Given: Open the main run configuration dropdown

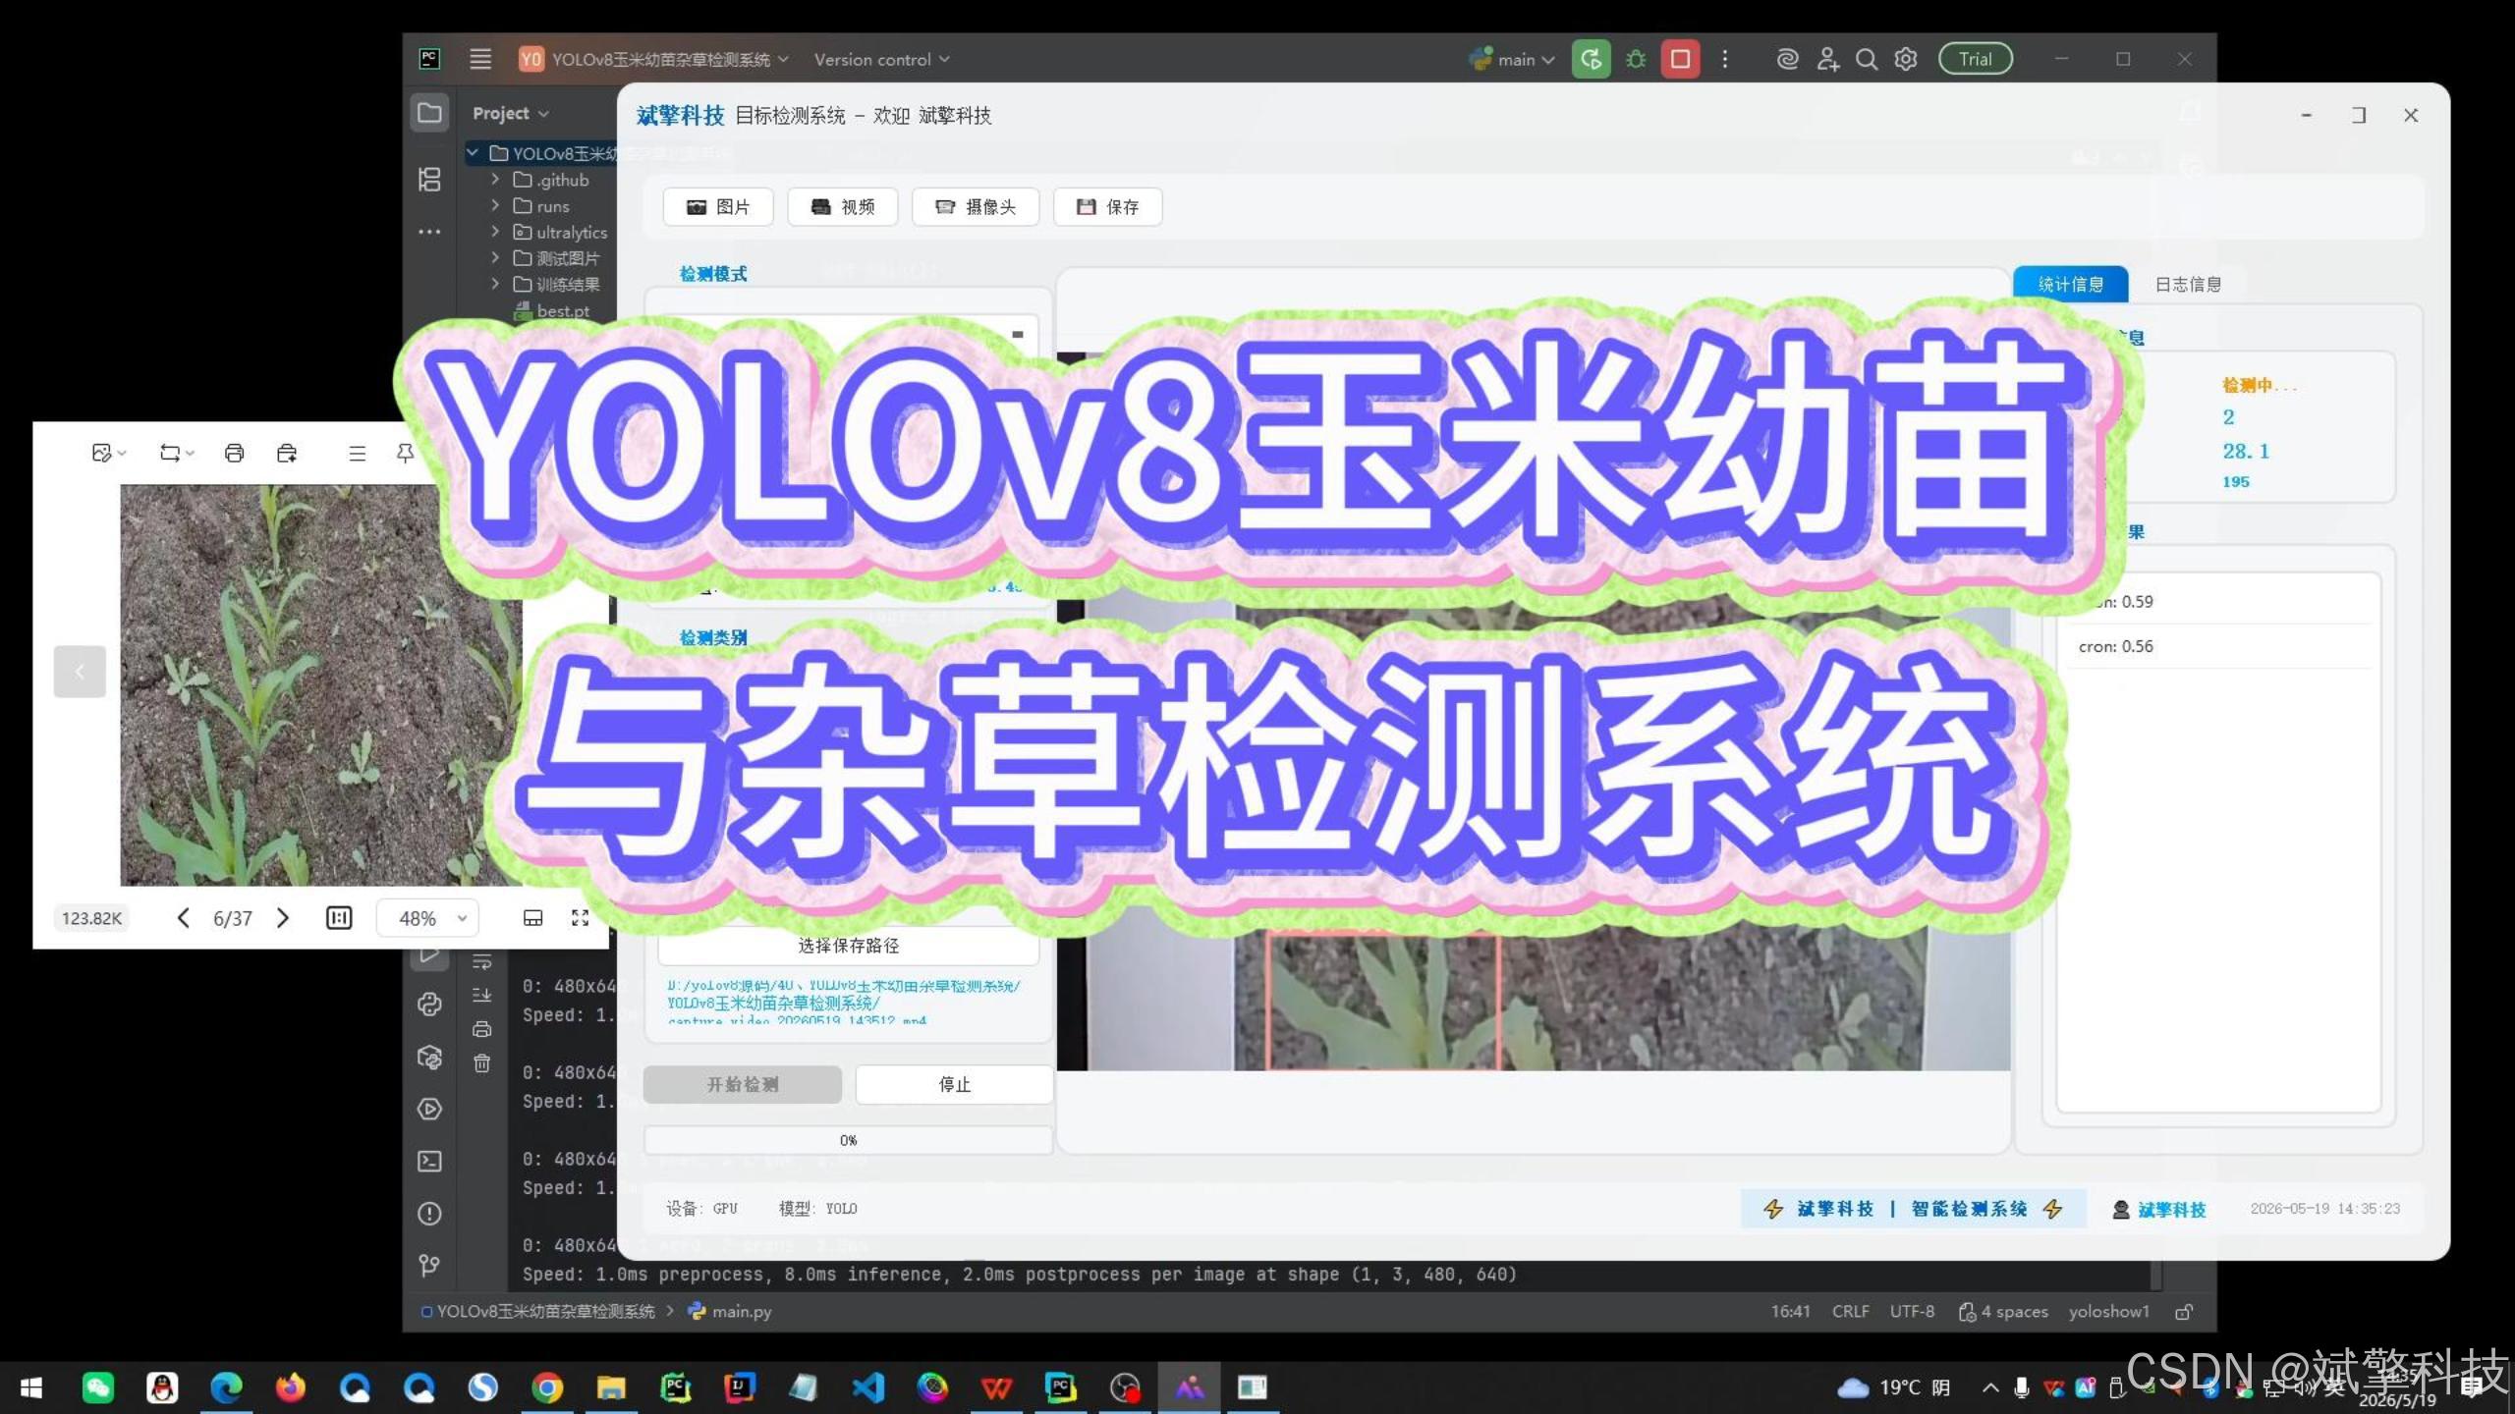Looking at the screenshot, I should pyautogui.click(x=1512, y=59).
